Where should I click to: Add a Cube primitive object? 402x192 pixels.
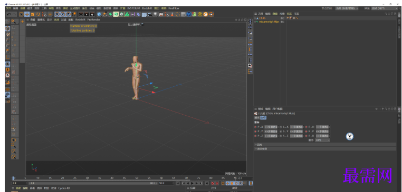(x=99, y=14)
